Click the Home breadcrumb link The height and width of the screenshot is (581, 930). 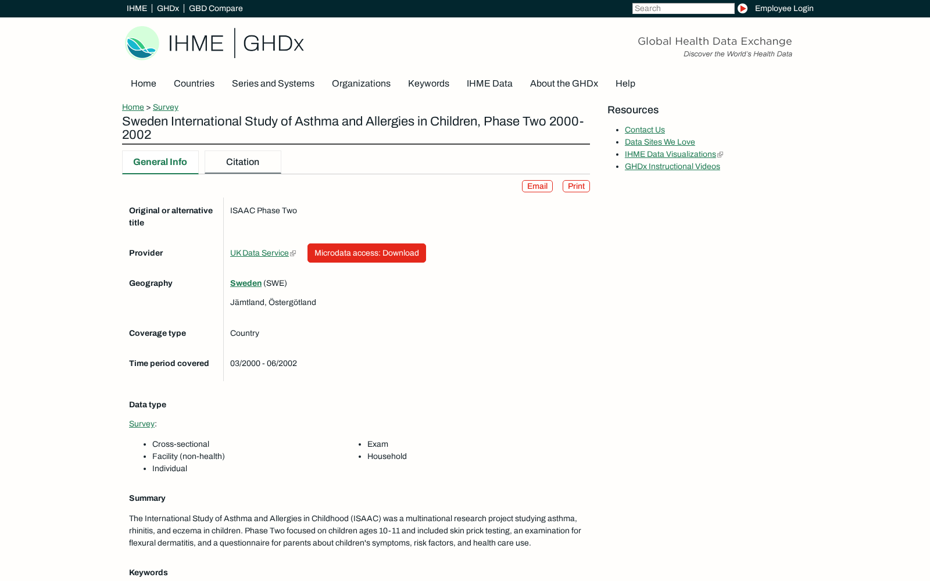coord(133,107)
